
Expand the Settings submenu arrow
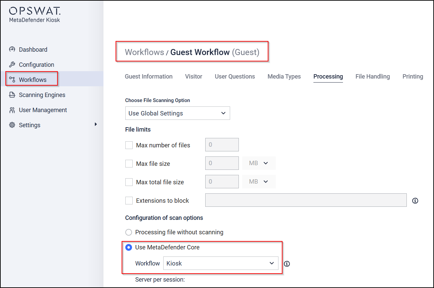click(96, 124)
